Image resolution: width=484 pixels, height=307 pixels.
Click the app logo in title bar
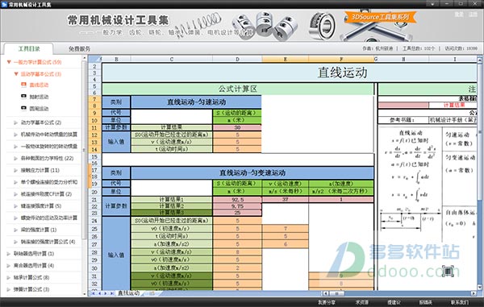pyautogui.click(x=4, y=4)
